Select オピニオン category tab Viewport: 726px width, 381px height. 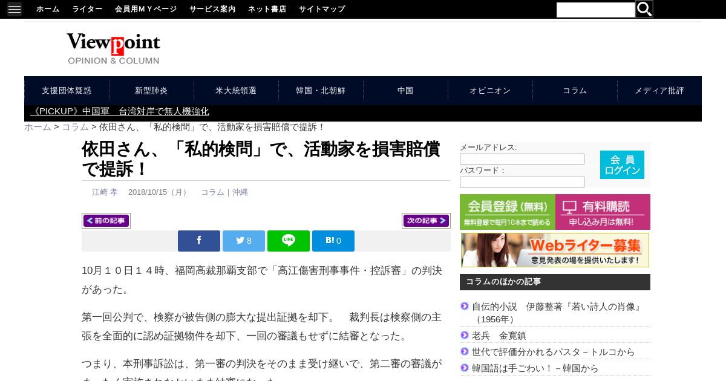point(490,91)
